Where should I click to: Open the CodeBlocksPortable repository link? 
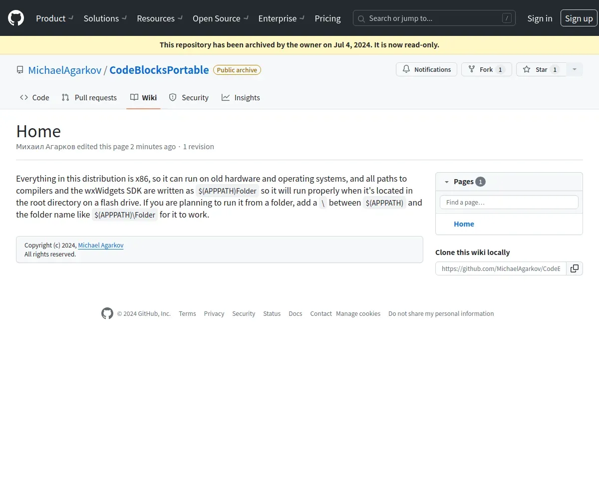coord(159,70)
